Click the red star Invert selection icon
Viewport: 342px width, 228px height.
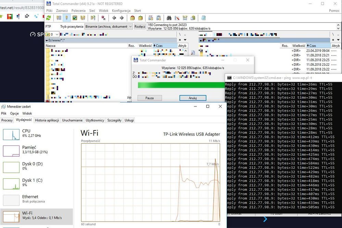click(x=103, y=18)
